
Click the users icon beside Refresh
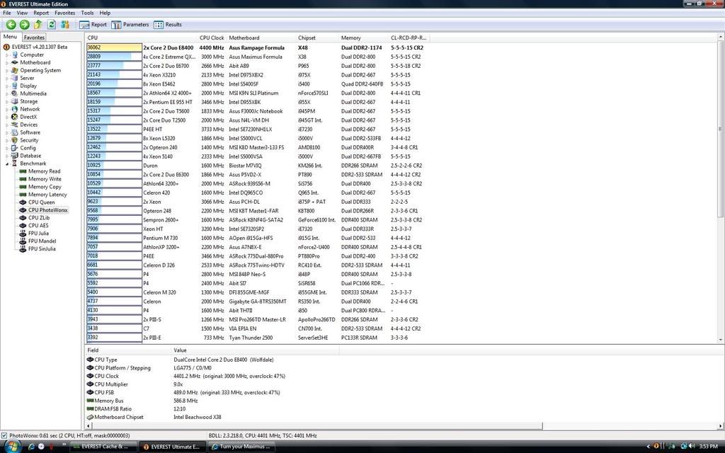pos(64,25)
